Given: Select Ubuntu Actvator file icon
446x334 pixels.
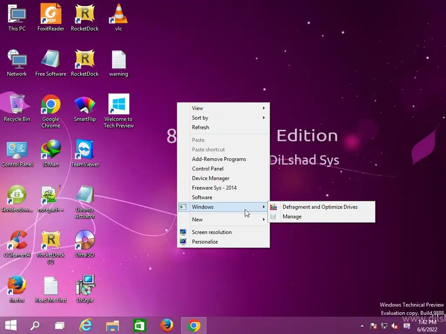Looking at the screenshot, I should (x=85, y=202).
